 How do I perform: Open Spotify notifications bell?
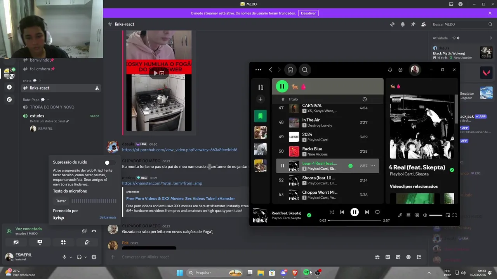point(390,70)
